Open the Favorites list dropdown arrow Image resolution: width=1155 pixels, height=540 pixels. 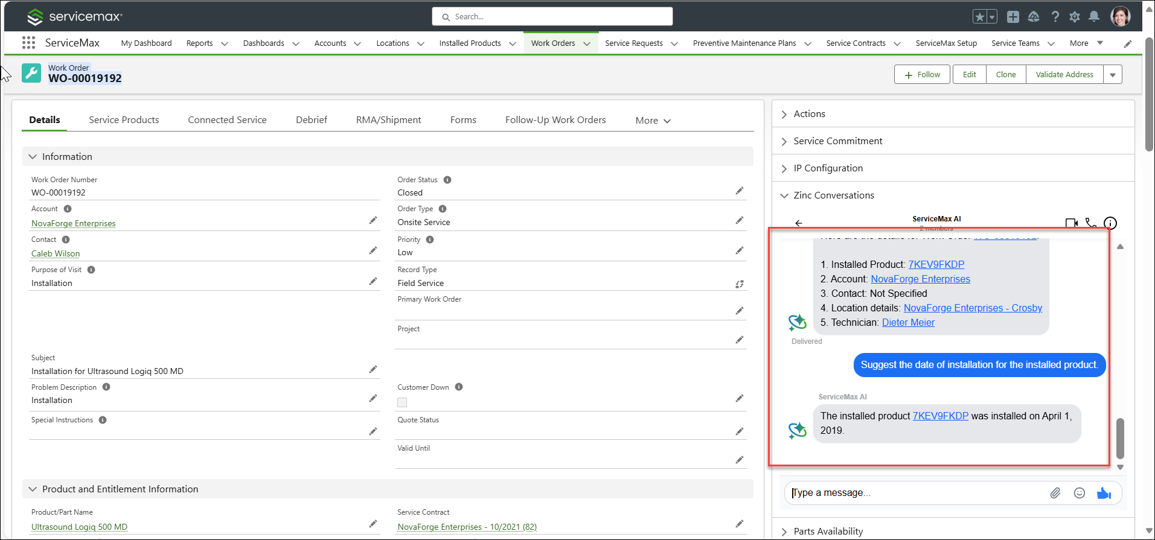(992, 17)
